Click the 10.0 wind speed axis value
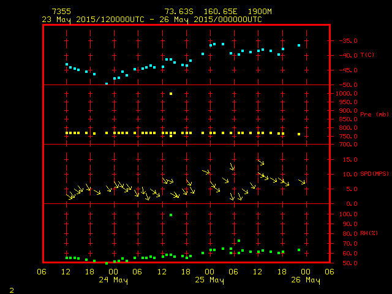 coord(350,174)
